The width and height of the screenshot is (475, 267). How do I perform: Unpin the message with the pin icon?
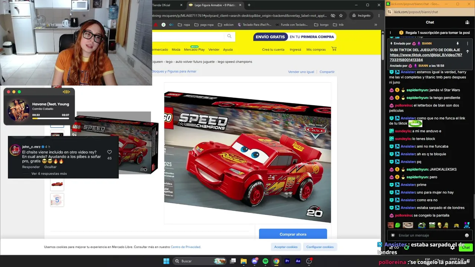[458, 43]
